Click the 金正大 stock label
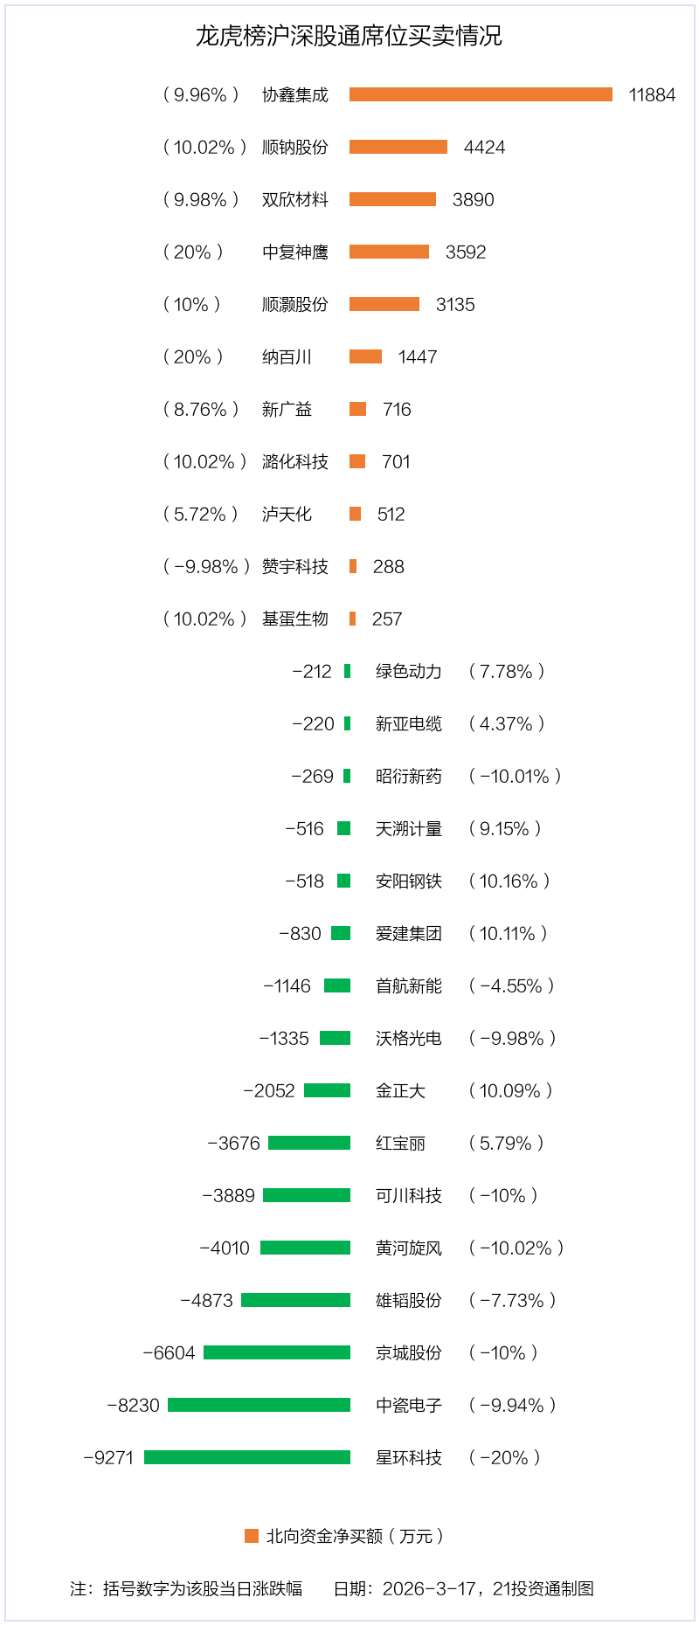Viewport: 699px width, 1625px height. click(400, 1090)
